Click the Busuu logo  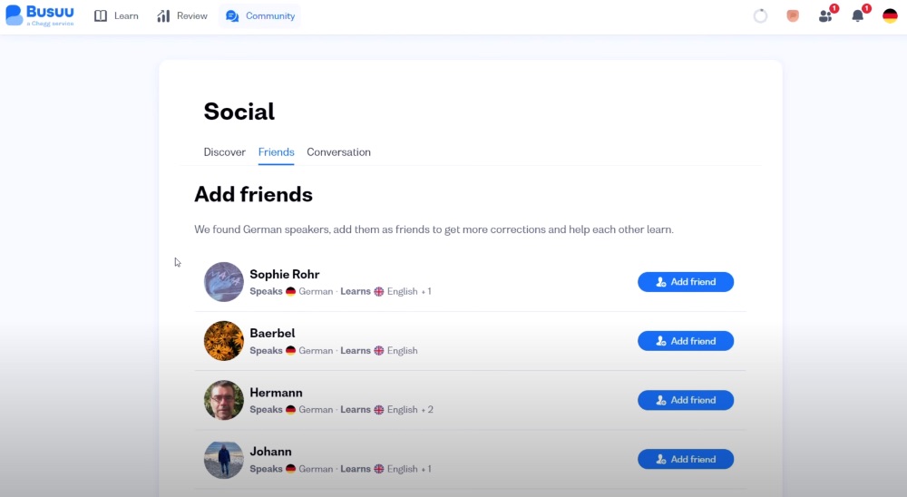click(x=40, y=15)
